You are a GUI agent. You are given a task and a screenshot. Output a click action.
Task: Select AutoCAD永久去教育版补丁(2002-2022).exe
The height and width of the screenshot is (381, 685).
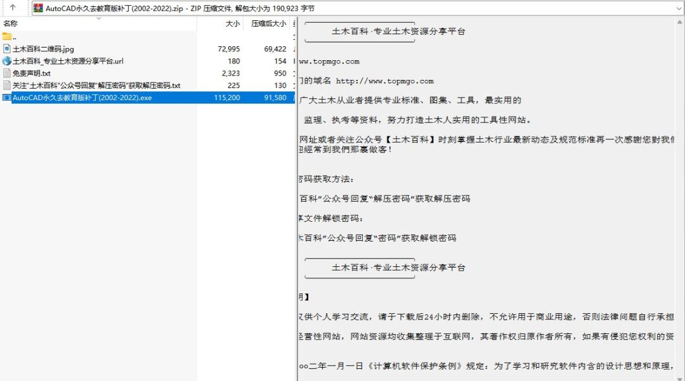tap(82, 98)
